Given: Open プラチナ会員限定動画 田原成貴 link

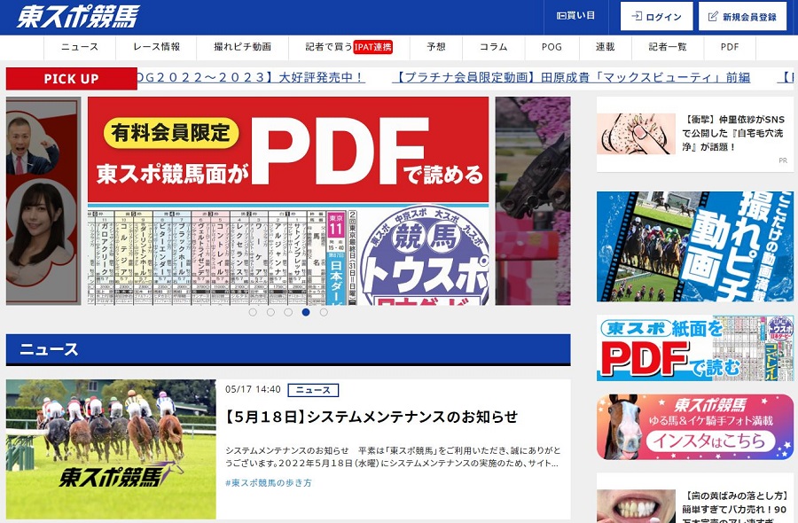Looking at the screenshot, I should point(571,78).
